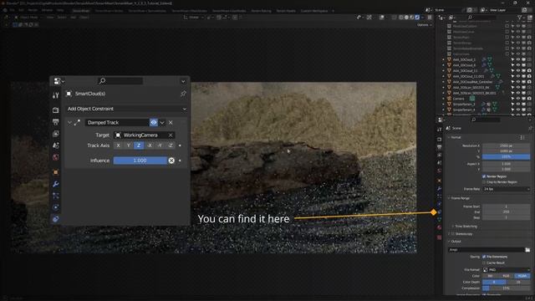Open the Frame Rate dropdown

(507, 189)
